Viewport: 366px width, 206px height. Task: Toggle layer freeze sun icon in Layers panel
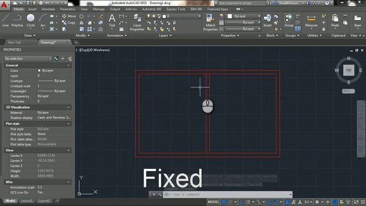(x=154, y=16)
